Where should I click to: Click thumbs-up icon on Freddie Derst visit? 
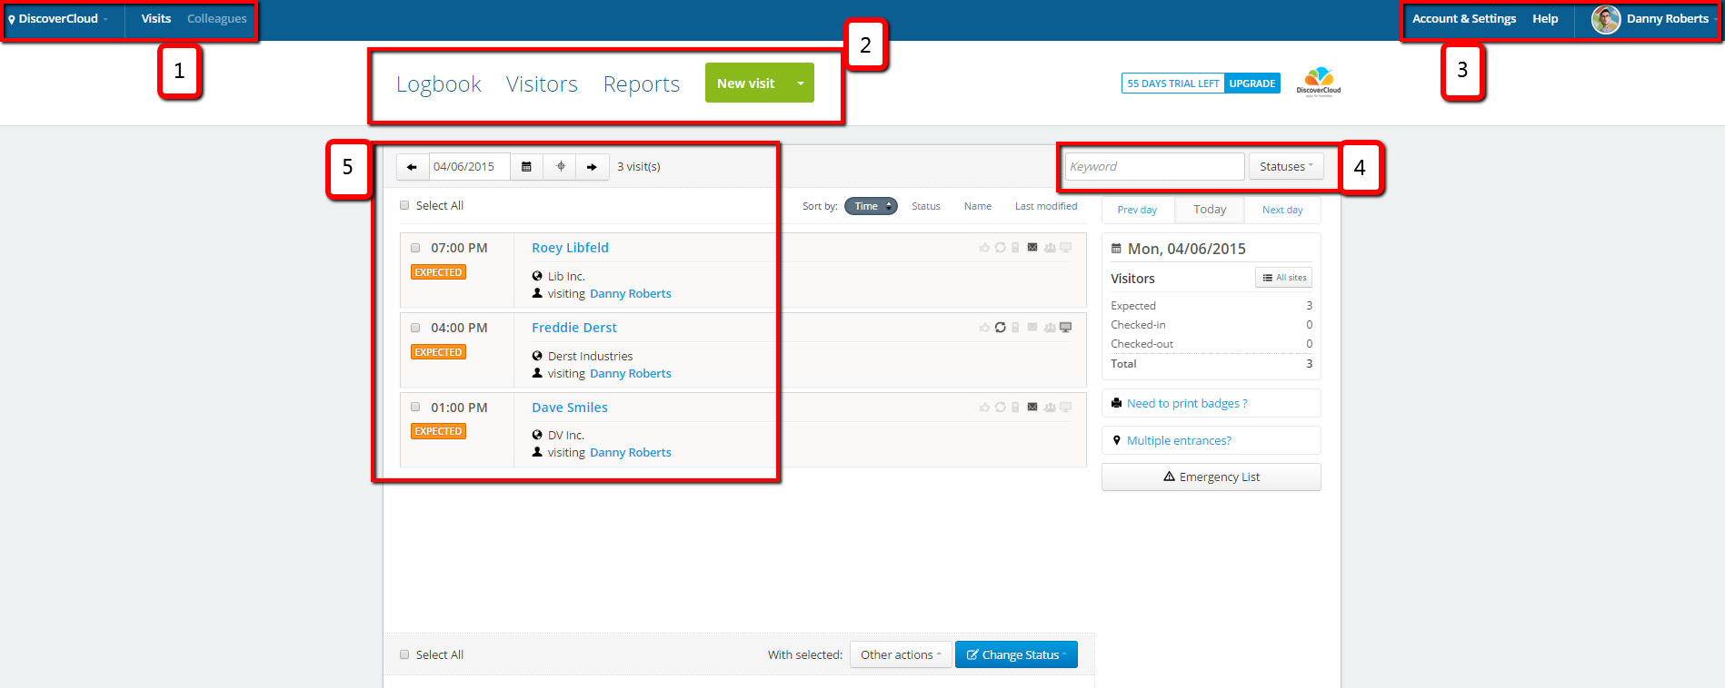tap(984, 328)
